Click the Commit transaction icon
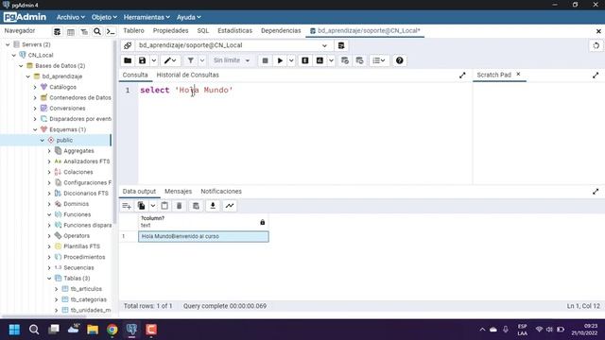 point(345,60)
